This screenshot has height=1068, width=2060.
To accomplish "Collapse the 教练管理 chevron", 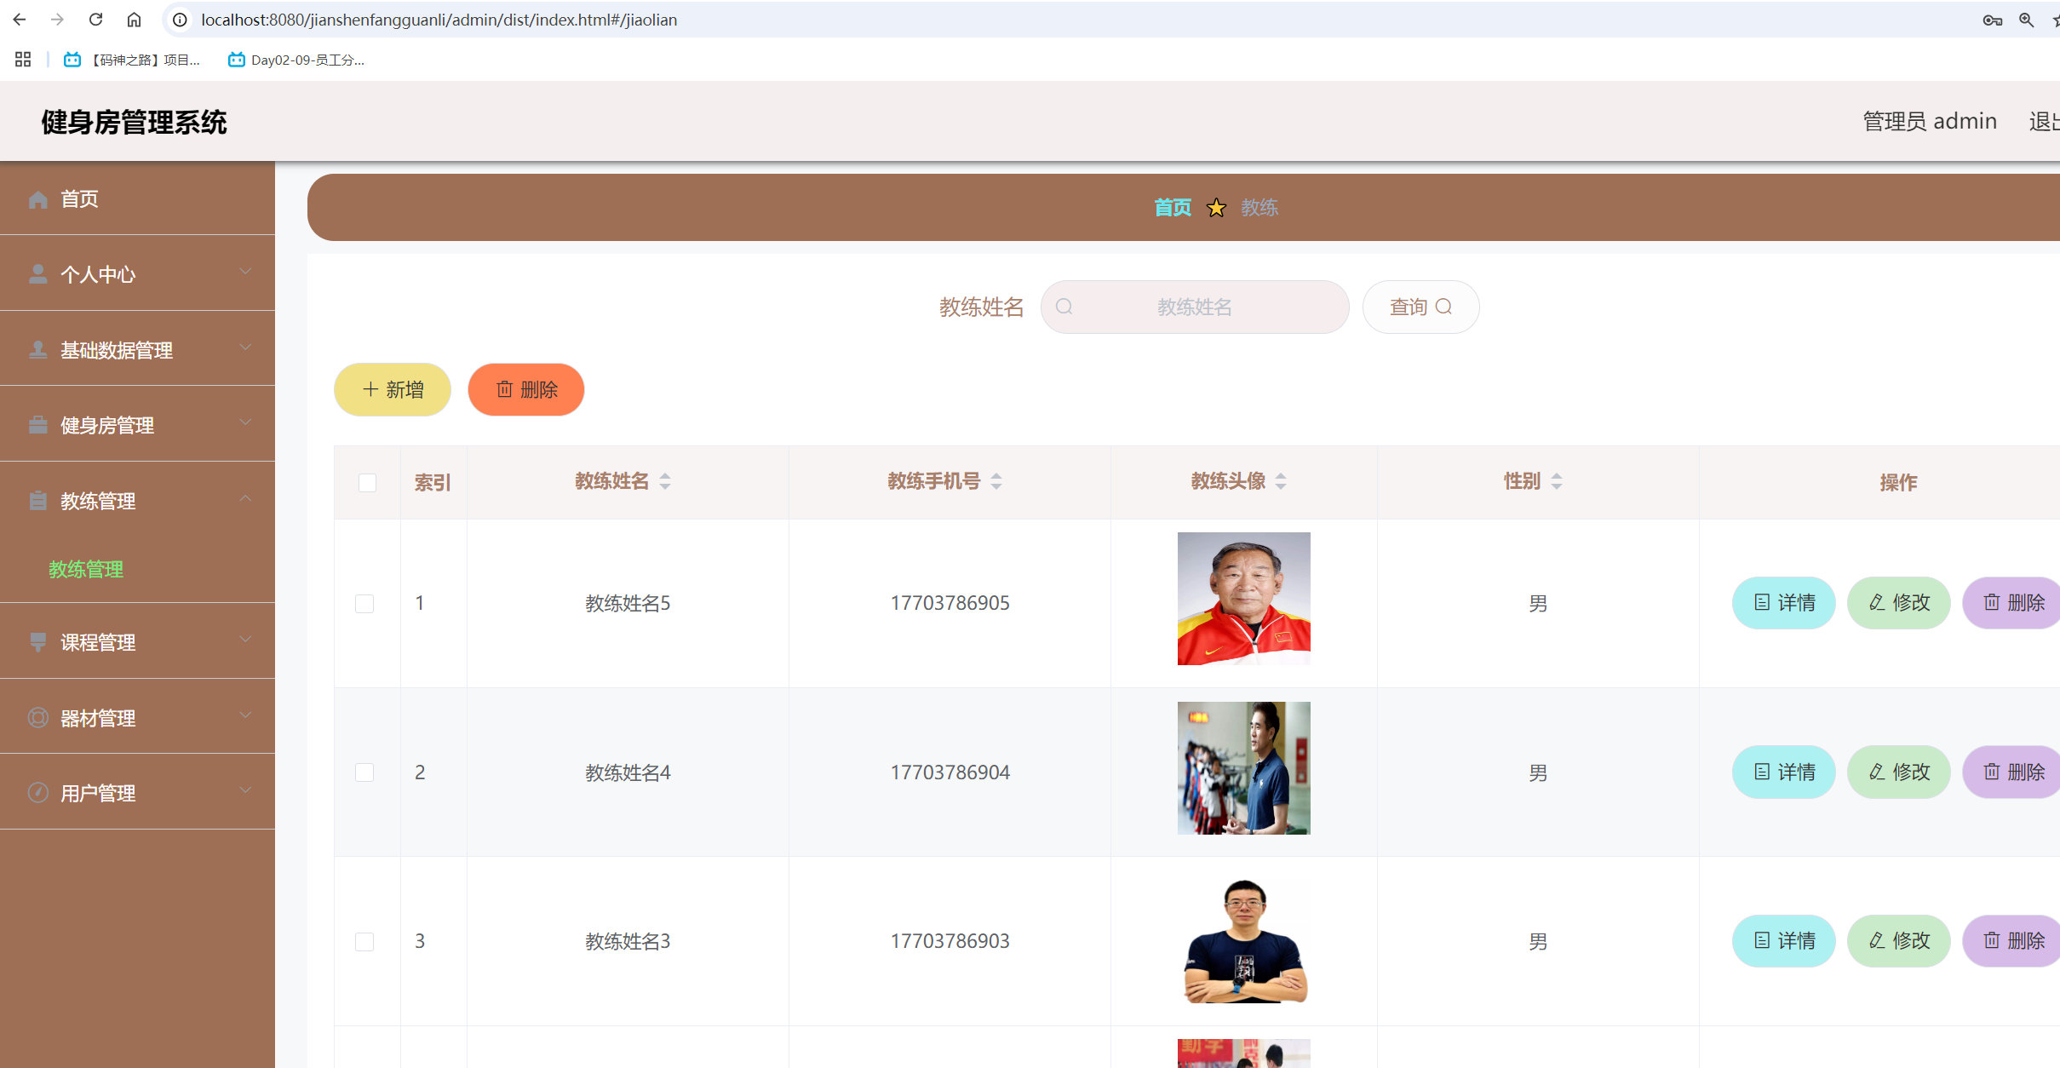I will coord(245,498).
